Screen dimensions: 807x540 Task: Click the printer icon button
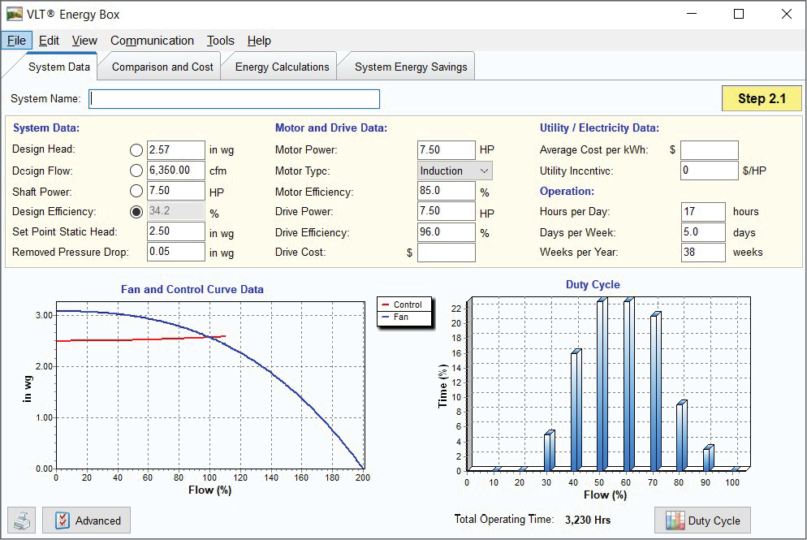(22, 521)
